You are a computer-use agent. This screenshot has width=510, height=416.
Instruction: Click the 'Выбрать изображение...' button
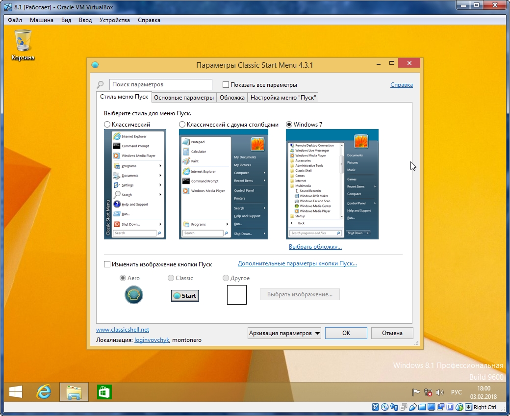click(x=300, y=294)
